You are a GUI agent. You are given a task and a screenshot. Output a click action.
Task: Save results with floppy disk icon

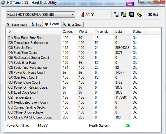131,15
